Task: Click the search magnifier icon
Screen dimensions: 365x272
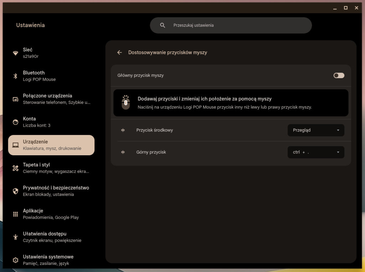Action: pyautogui.click(x=163, y=25)
